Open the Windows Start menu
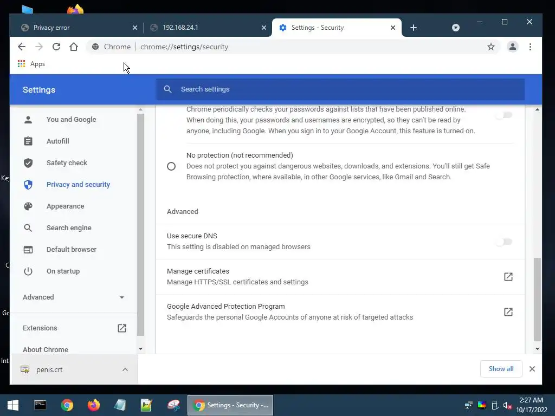555x416 pixels. pyautogui.click(x=13, y=405)
